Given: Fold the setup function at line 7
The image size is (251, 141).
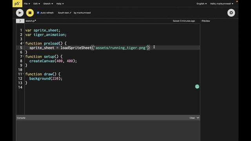Looking at the screenshot, I should [x=24, y=56].
